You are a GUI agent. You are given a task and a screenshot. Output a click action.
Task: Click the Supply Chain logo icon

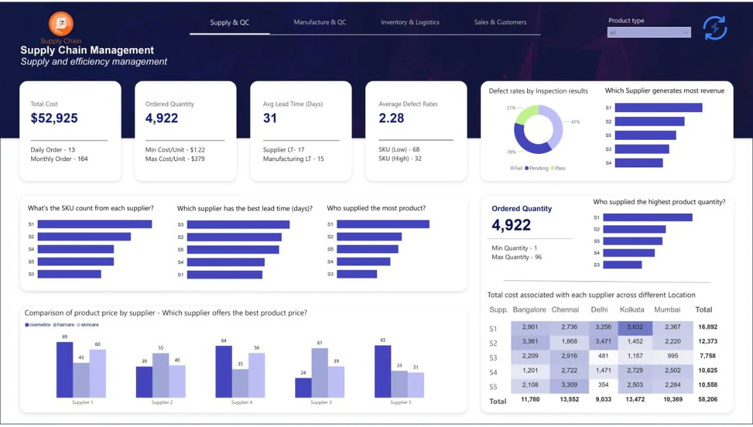pos(61,24)
